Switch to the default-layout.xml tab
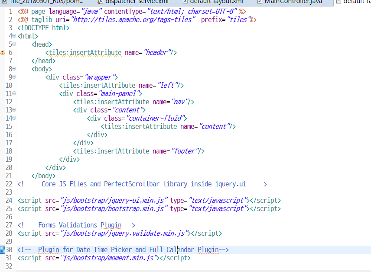 point(213,2)
